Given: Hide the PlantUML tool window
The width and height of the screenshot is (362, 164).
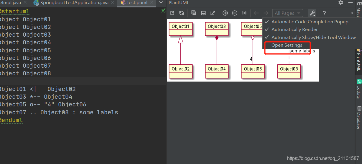Looking at the screenshot, I should click(x=350, y=3).
